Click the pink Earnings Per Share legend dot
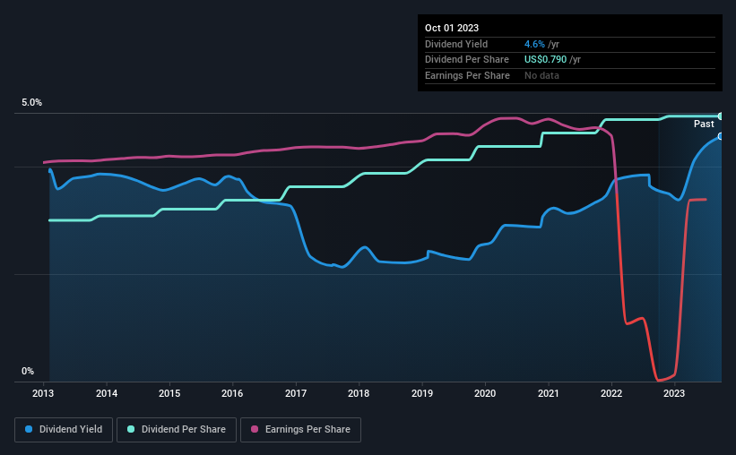 coord(255,429)
